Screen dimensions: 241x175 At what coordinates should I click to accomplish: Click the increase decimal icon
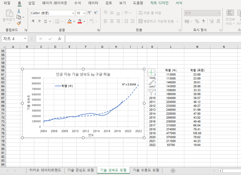pyautogui.click(x=211, y=21)
